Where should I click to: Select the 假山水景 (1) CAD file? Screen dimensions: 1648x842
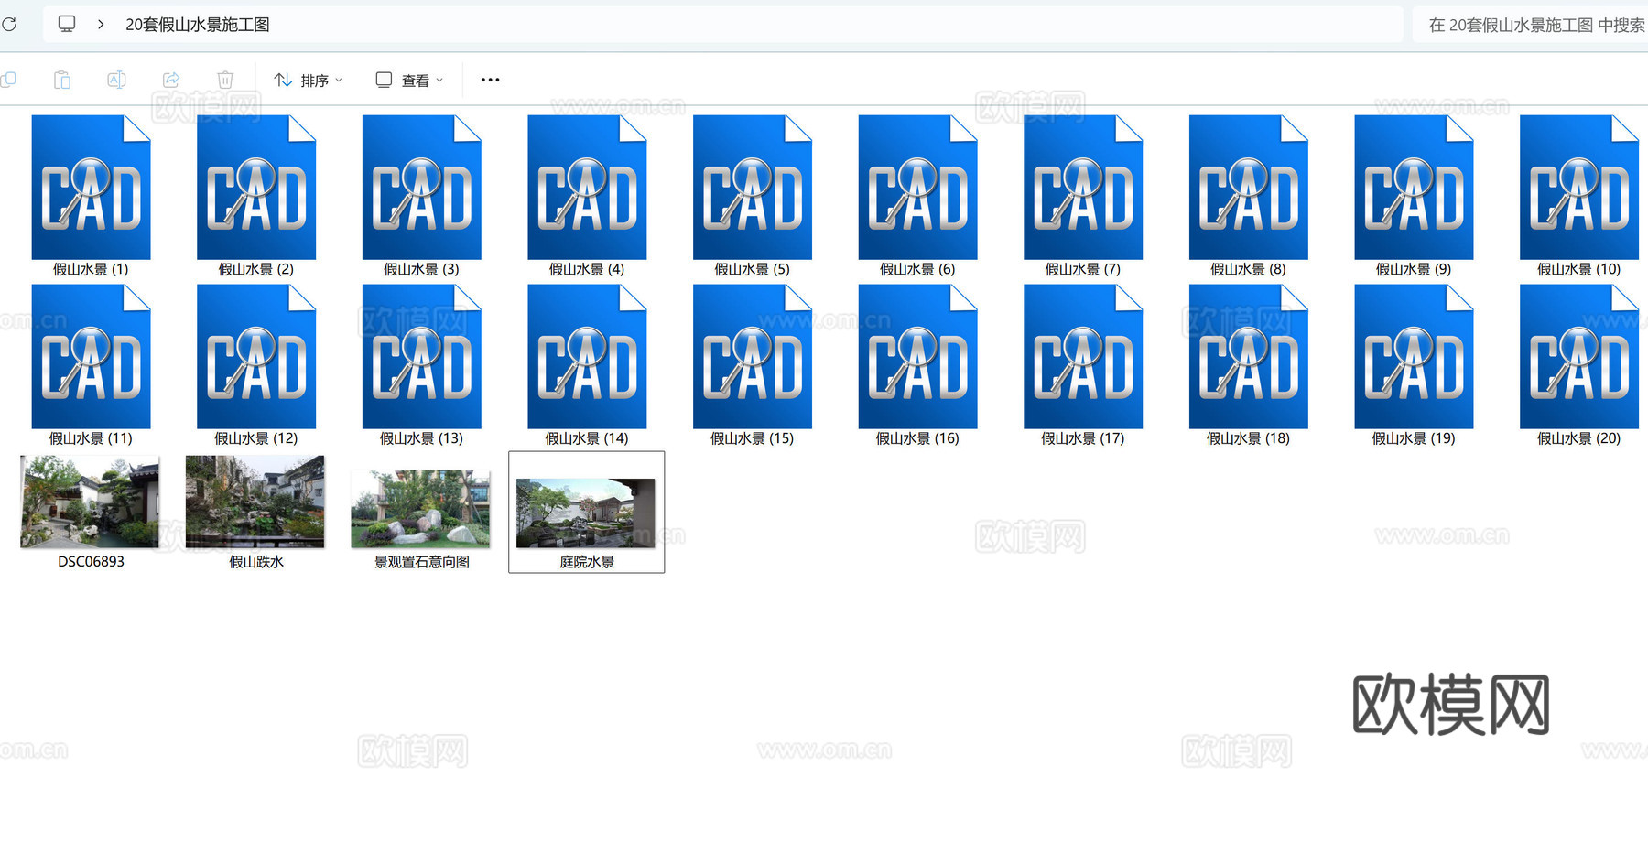[x=92, y=187]
